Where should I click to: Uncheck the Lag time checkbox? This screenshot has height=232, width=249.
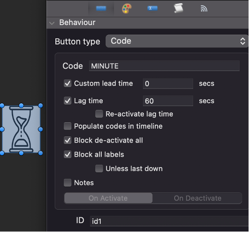pyautogui.click(x=68, y=101)
